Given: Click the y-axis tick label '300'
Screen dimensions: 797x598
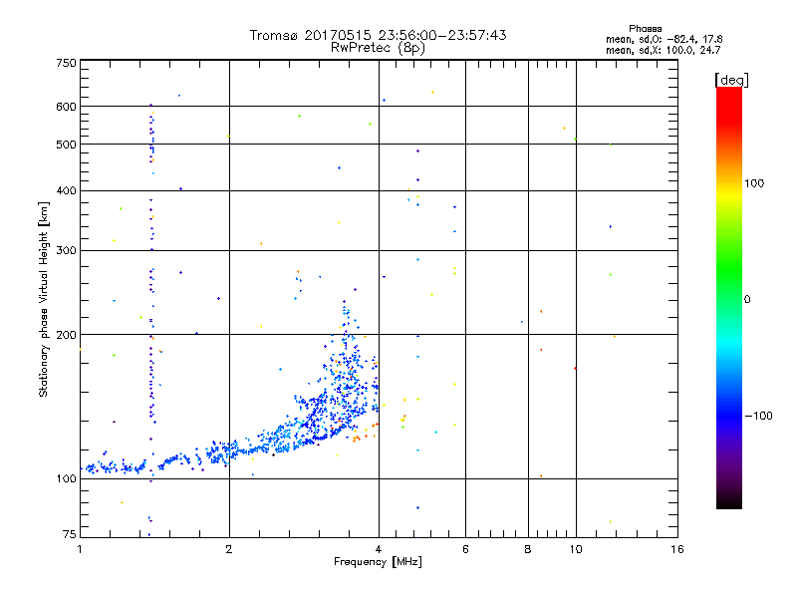Looking at the screenshot, I should 67,251.
